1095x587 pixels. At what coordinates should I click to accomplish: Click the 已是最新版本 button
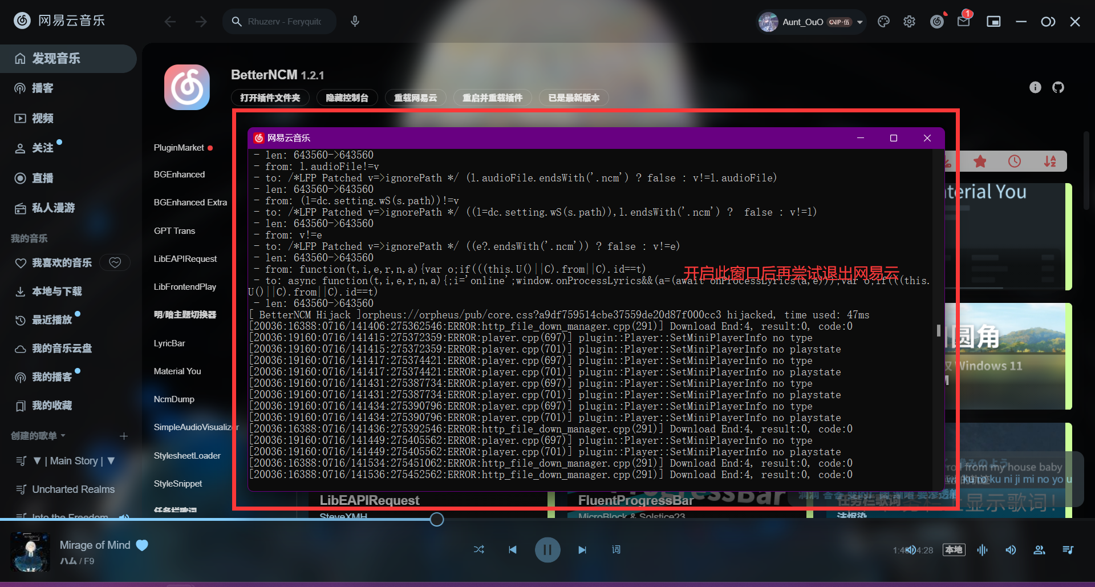[x=574, y=98]
